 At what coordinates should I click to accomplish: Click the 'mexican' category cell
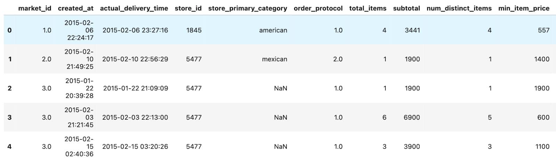point(274,59)
